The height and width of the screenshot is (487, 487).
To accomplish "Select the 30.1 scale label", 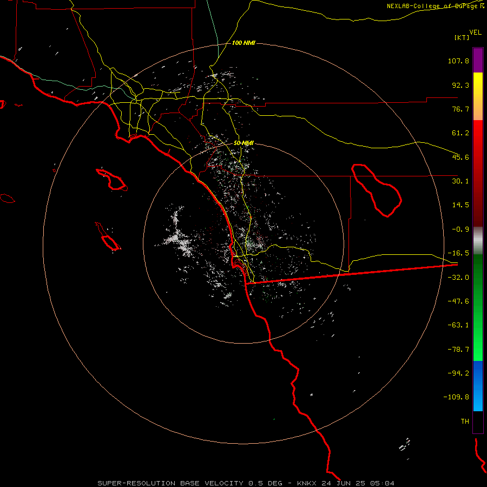I will (x=460, y=181).
